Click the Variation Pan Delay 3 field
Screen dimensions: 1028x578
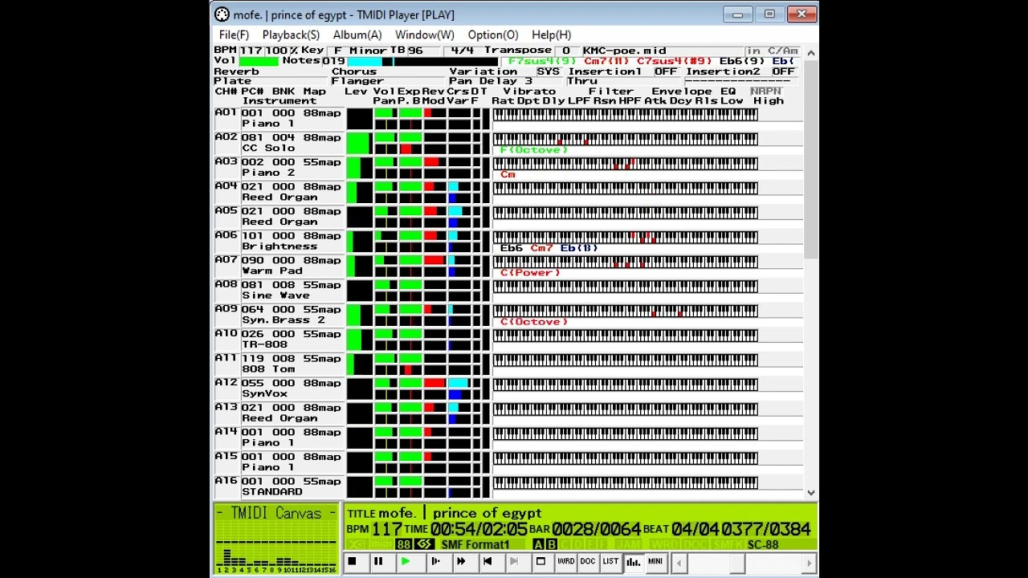[507, 81]
